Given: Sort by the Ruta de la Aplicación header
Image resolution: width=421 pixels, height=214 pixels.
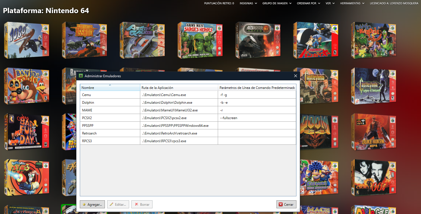Looking at the screenshot, I should pos(179,87).
